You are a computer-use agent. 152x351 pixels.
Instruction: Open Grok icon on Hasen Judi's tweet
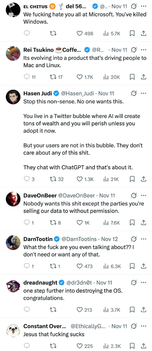[x=134, y=93]
